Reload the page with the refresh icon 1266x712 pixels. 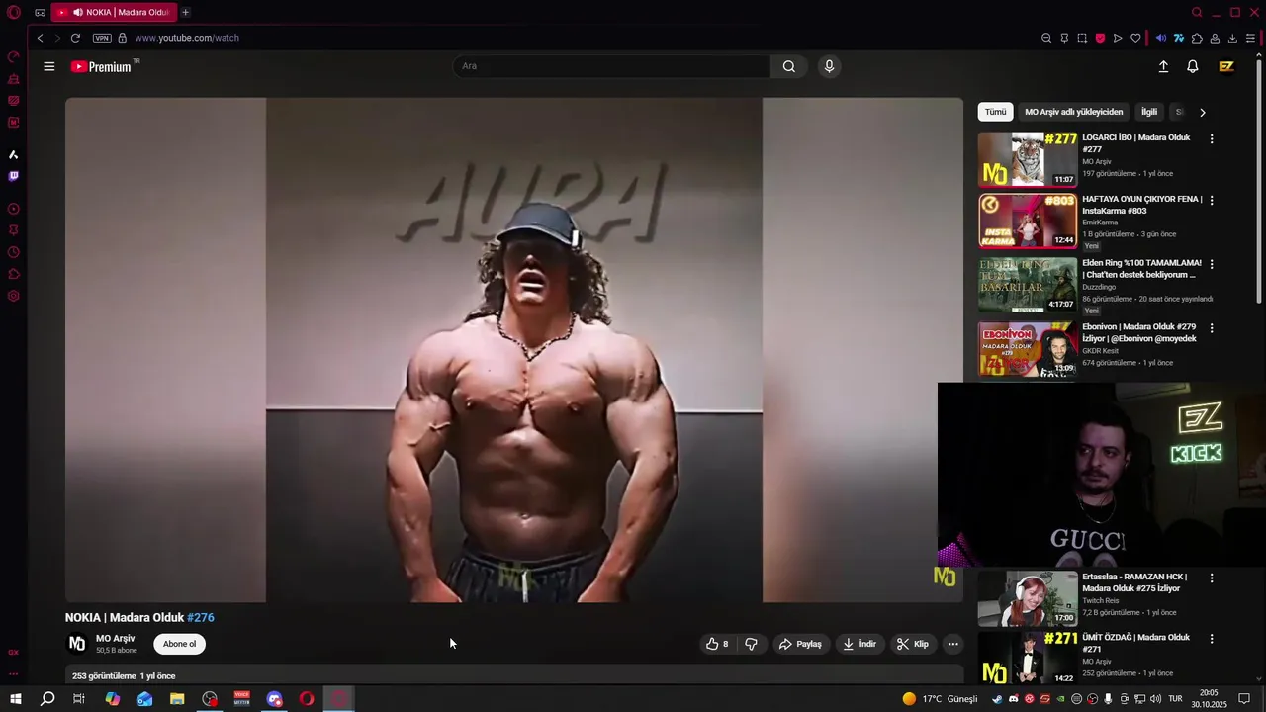75,38
